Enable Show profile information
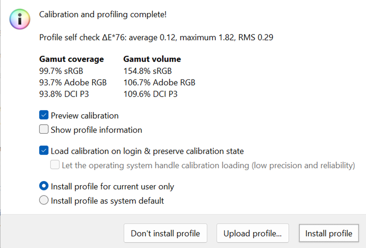The height and width of the screenshot is (248, 366). click(44, 130)
